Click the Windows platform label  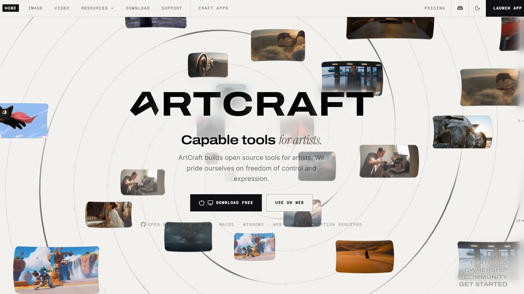click(x=253, y=225)
